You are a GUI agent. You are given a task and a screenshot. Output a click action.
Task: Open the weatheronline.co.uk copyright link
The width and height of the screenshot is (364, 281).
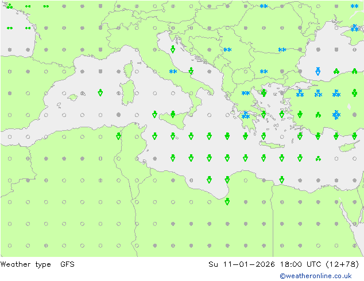[316, 276]
